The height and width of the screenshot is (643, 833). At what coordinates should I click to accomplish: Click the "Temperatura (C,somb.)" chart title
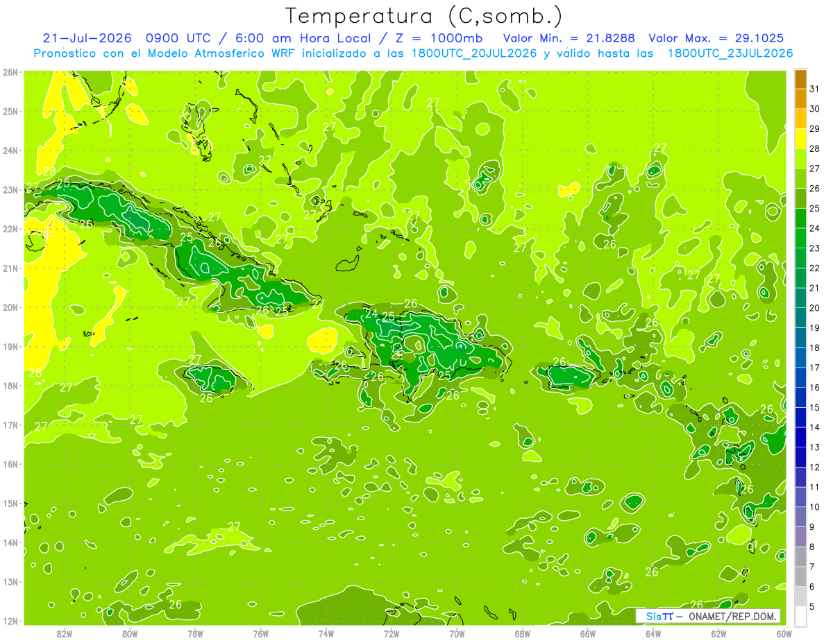coord(424,16)
